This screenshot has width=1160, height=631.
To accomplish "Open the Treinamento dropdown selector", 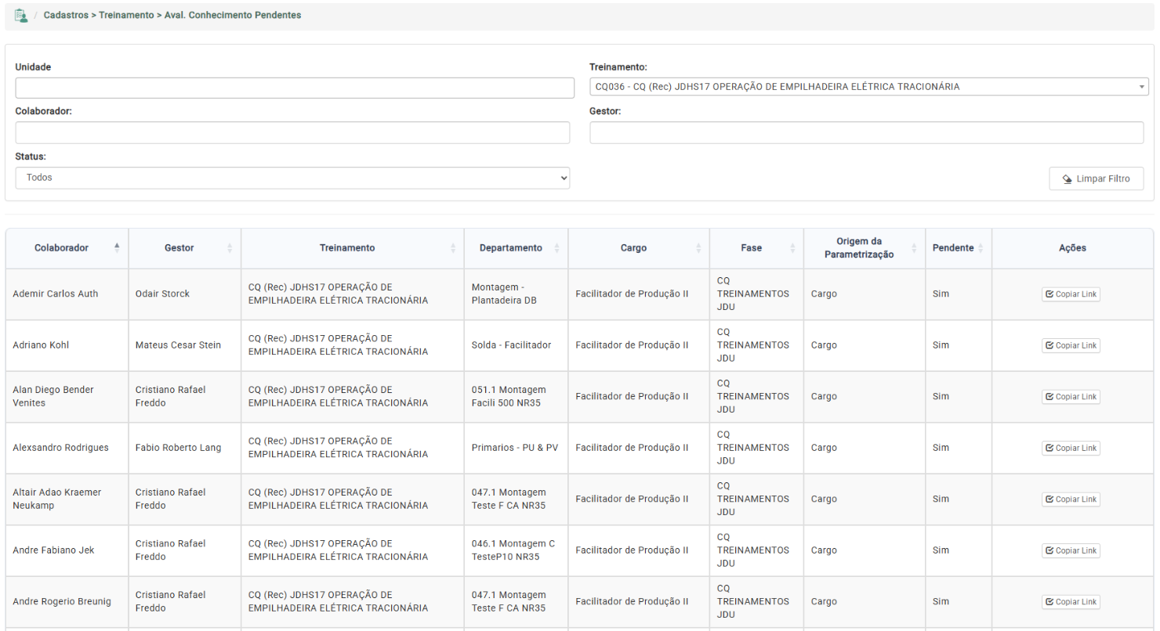I will pos(868,87).
